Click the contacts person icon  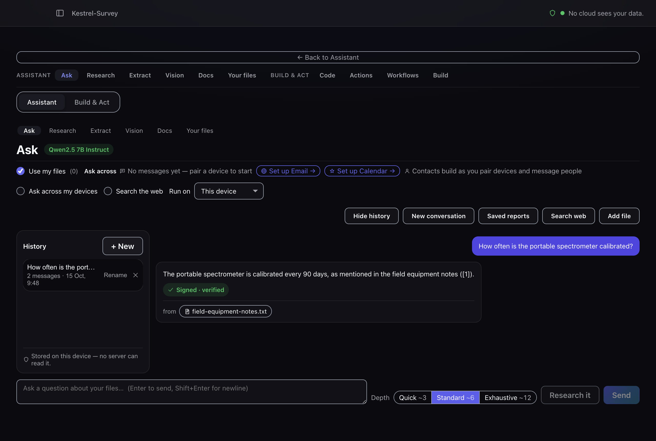pyautogui.click(x=407, y=171)
